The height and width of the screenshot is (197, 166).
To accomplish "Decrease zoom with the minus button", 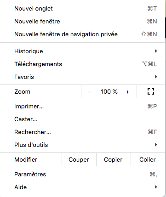I will (x=90, y=92).
